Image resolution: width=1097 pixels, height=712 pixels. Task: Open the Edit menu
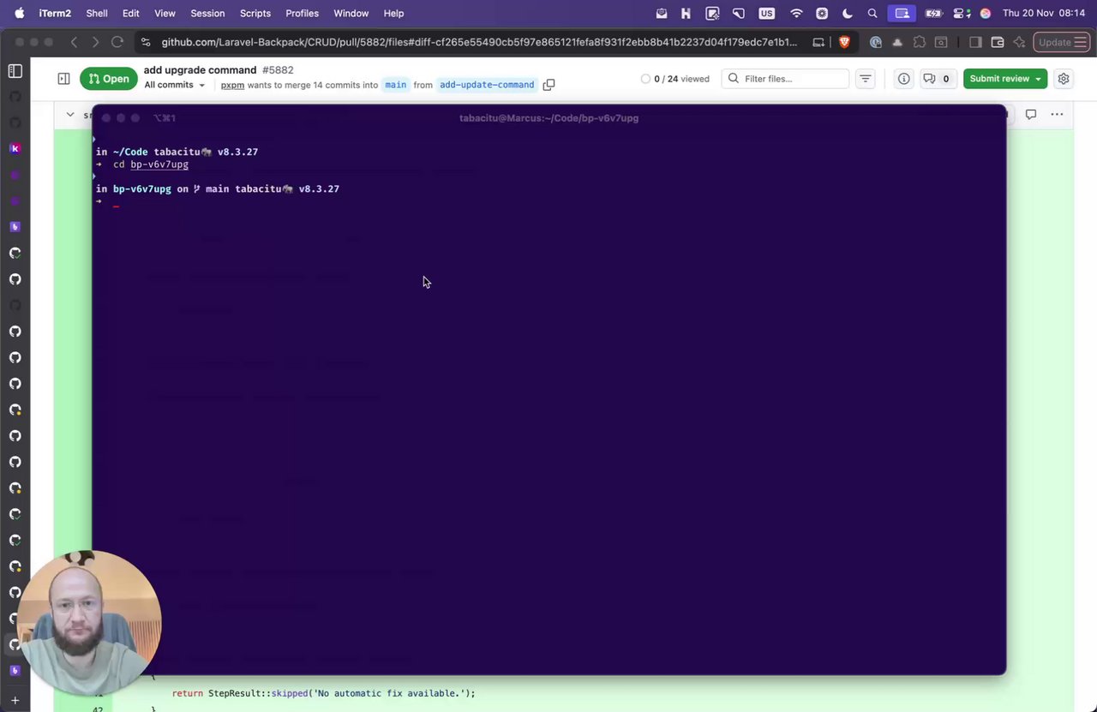pyautogui.click(x=131, y=13)
